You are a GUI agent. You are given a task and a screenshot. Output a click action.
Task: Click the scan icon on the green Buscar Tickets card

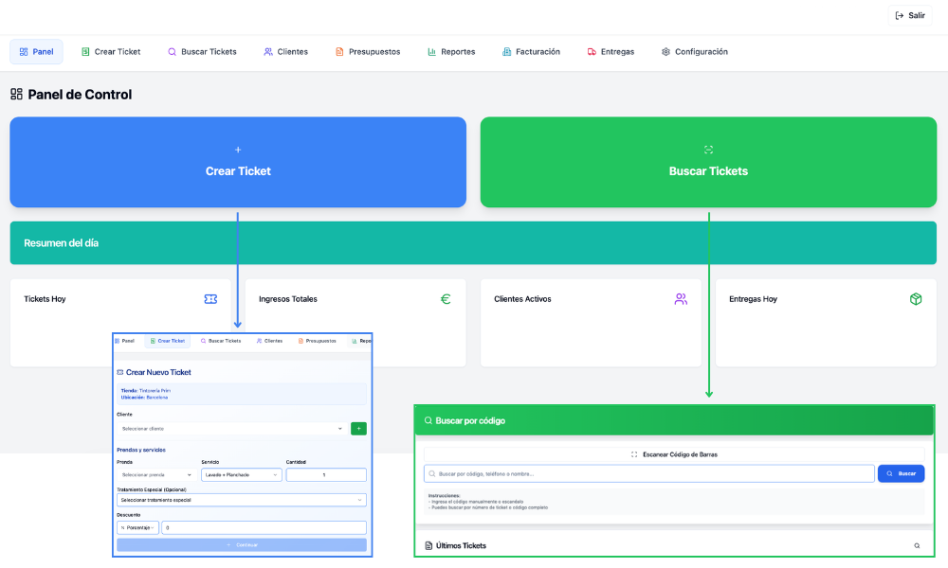[708, 150]
